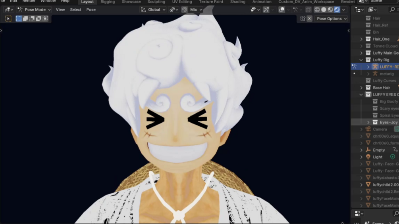Expand the Empty object row
The image size is (399, 224).
tap(361, 150)
